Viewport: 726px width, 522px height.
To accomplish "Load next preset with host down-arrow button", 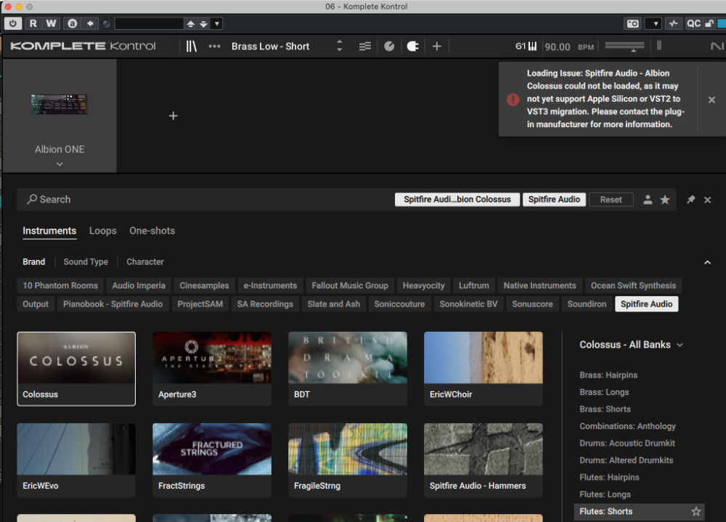I will click(x=203, y=24).
